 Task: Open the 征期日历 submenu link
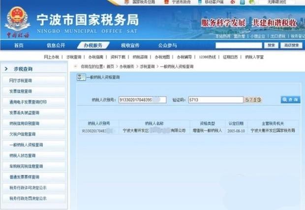[x=230, y=57]
